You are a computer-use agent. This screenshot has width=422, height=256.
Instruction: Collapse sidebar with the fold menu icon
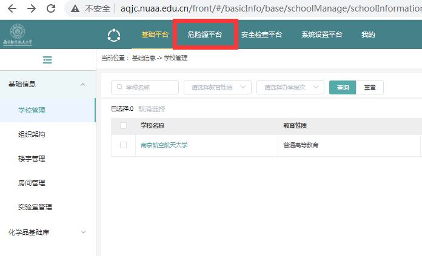47,59
